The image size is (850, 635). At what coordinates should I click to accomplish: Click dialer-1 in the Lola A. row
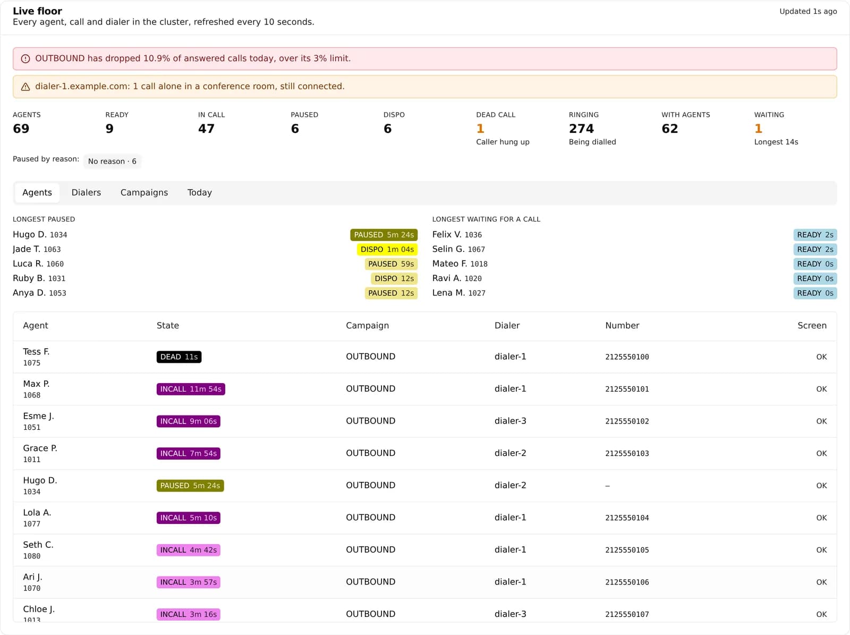point(510,518)
